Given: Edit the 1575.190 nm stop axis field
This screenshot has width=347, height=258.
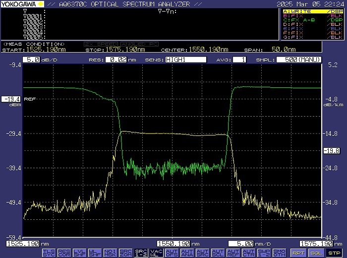Looking at the screenshot, I should click(x=316, y=244).
